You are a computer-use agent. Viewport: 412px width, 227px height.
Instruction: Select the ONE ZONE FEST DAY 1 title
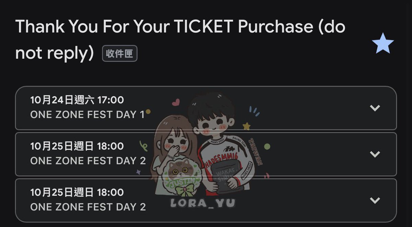click(88, 115)
